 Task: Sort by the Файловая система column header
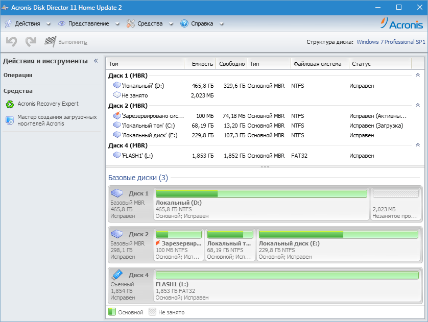(x=320, y=64)
